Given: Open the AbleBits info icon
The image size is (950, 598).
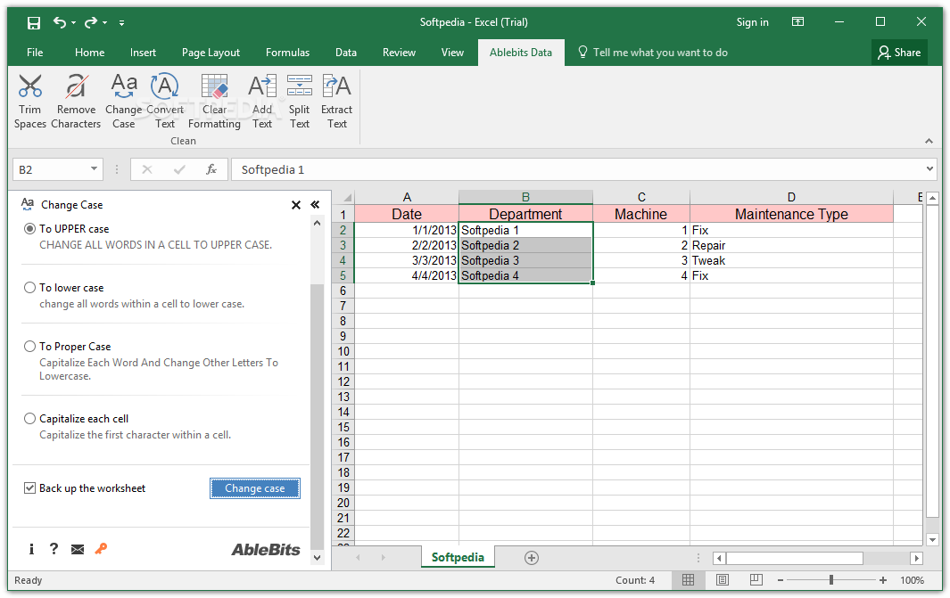Looking at the screenshot, I should tap(31, 549).
